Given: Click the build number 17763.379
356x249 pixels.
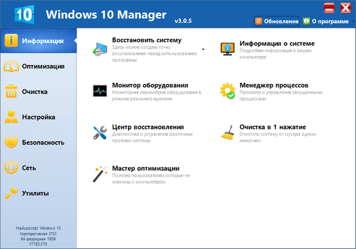Looking at the screenshot, I should (x=38, y=244).
